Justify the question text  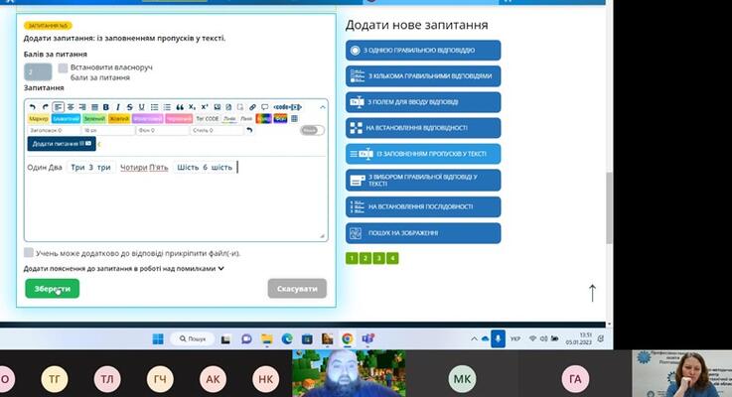(x=94, y=107)
